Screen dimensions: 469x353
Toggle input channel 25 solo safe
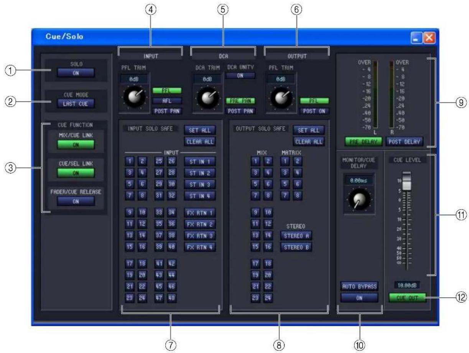tap(159, 161)
